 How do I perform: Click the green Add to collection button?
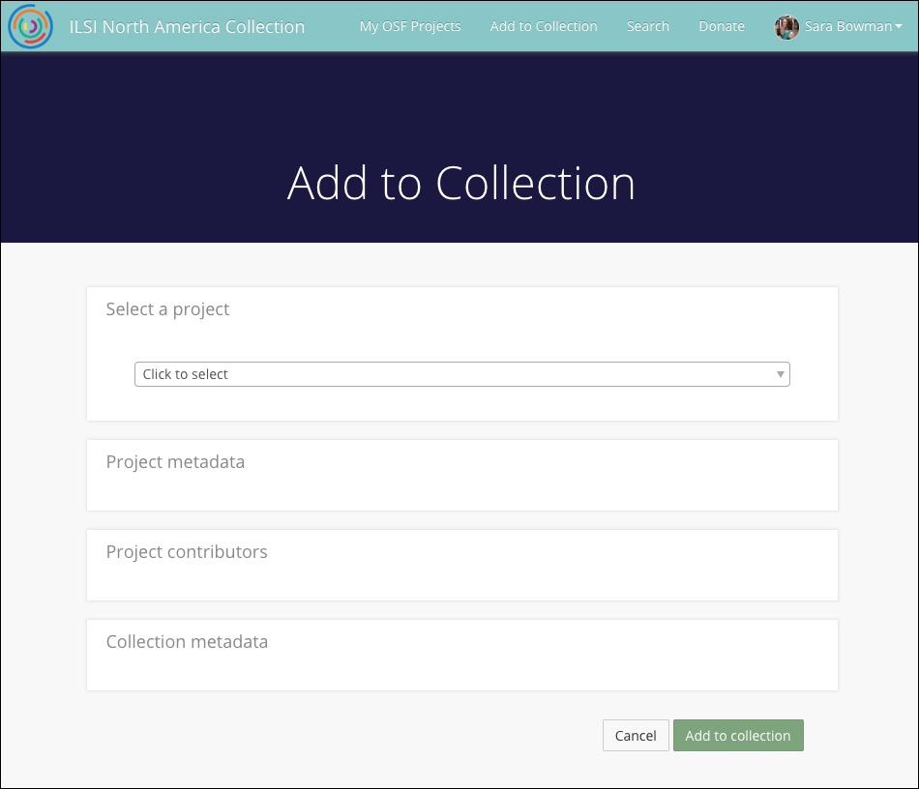pos(738,735)
